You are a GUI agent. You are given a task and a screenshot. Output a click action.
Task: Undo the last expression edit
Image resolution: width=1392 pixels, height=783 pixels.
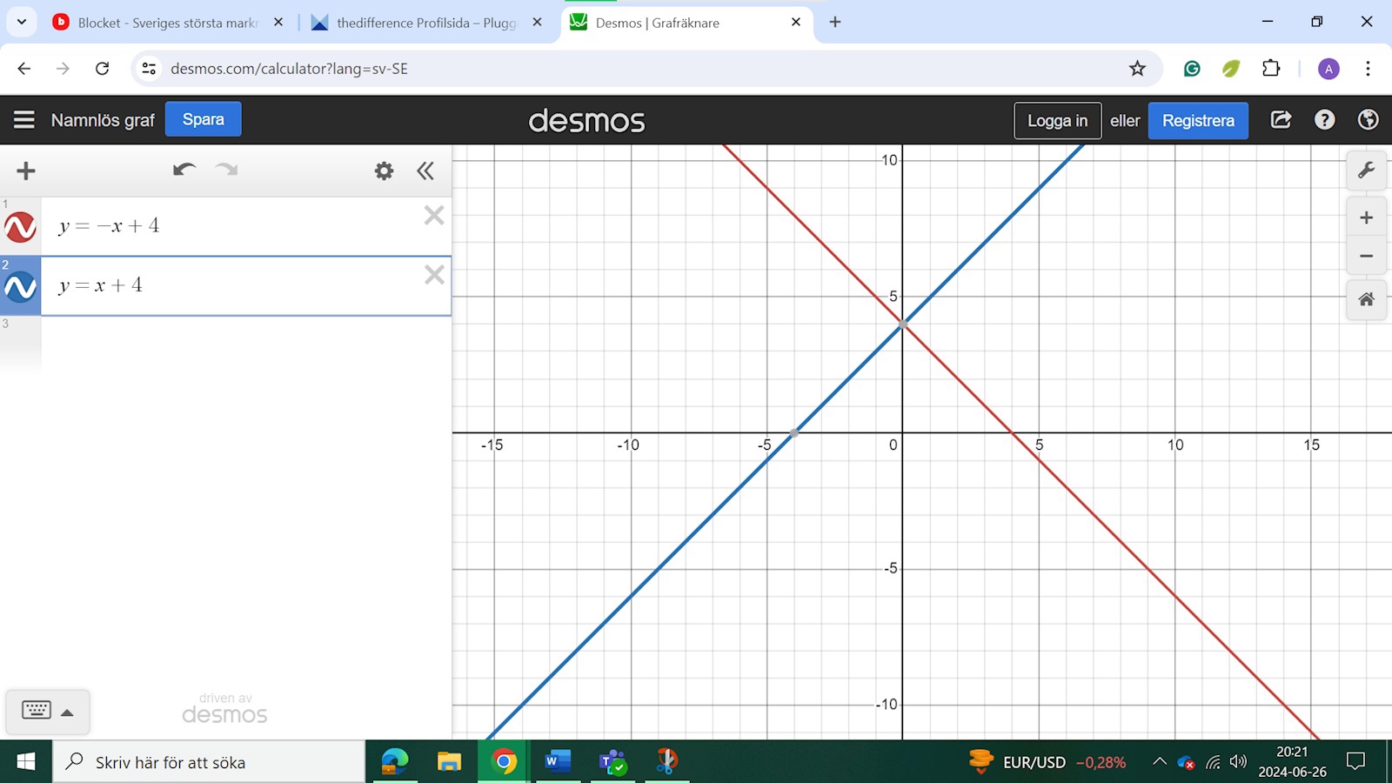pos(184,170)
